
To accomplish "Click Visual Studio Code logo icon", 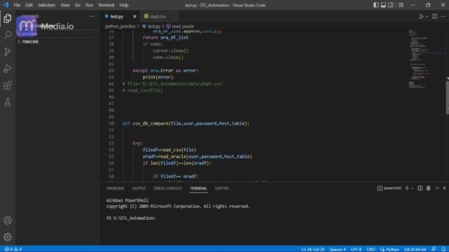I will (x=6, y=5).
